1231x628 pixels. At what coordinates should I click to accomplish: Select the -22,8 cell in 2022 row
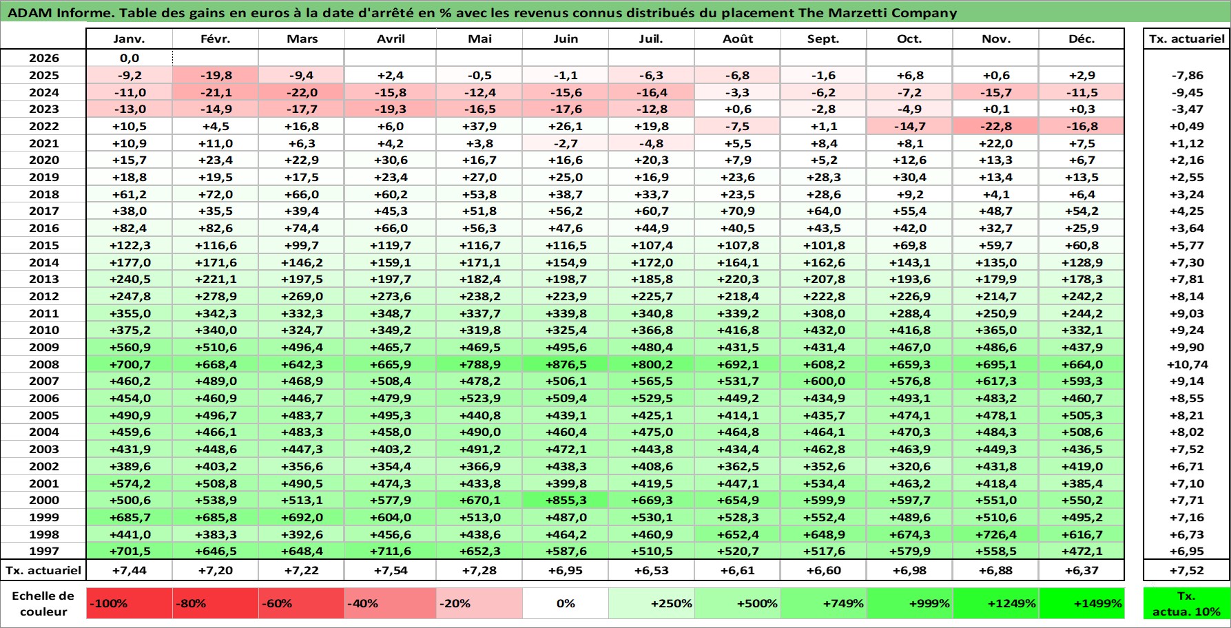click(995, 126)
